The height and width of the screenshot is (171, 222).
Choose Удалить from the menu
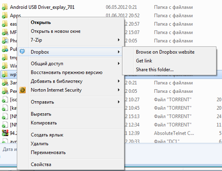[40, 143]
